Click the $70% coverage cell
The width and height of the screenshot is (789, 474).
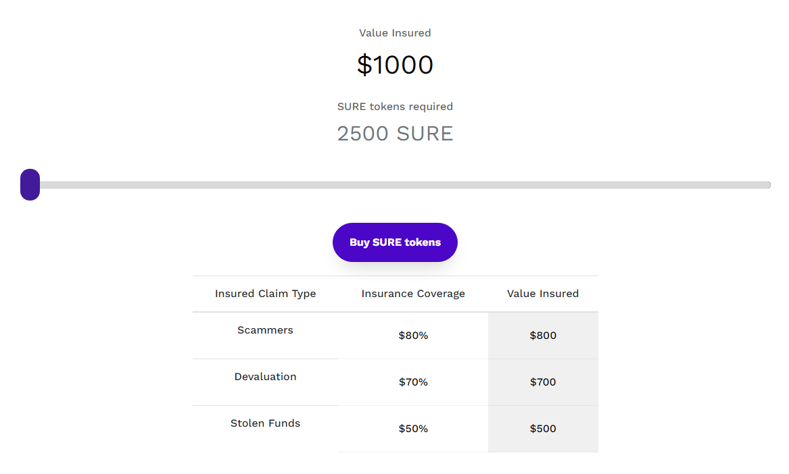coord(413,382)
